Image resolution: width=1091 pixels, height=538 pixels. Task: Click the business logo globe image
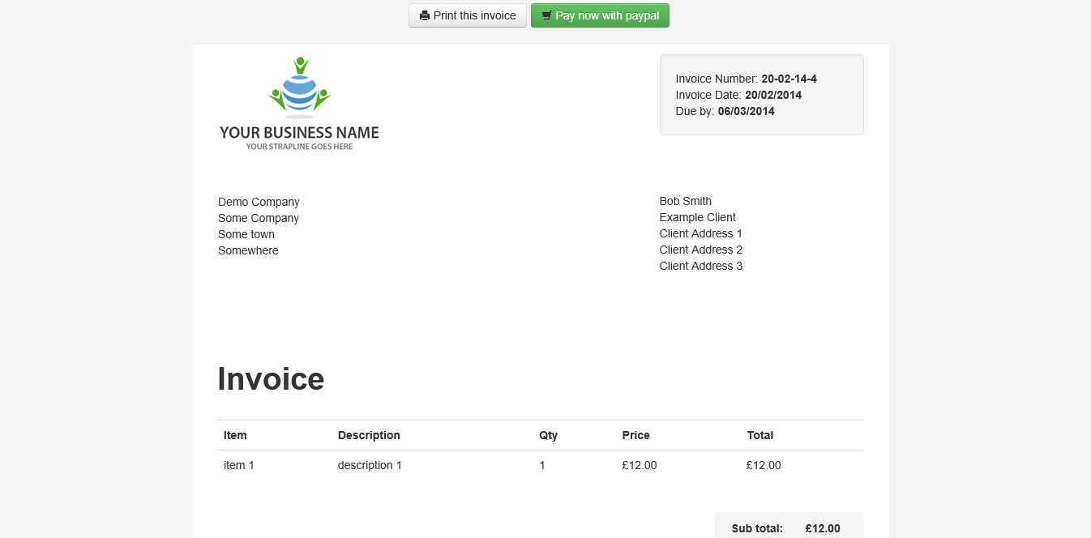click(300, 89)
